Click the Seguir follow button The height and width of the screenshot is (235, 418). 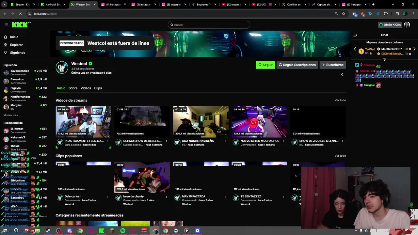[265, 65]
